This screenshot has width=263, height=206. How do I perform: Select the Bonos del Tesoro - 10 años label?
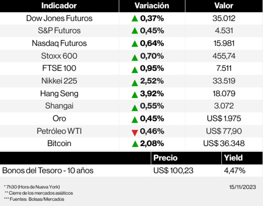click(48, 171)
